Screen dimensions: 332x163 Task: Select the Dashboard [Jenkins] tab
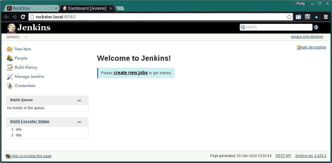87,8
